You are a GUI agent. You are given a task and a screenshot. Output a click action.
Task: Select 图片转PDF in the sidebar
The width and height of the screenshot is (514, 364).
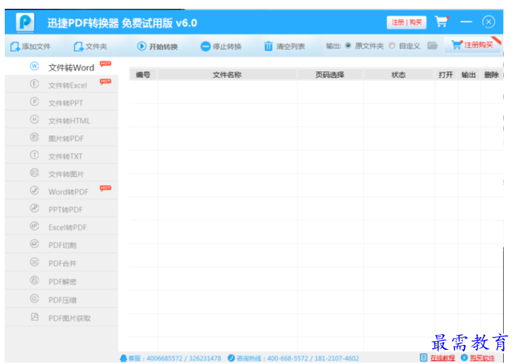tap(62, 138)
